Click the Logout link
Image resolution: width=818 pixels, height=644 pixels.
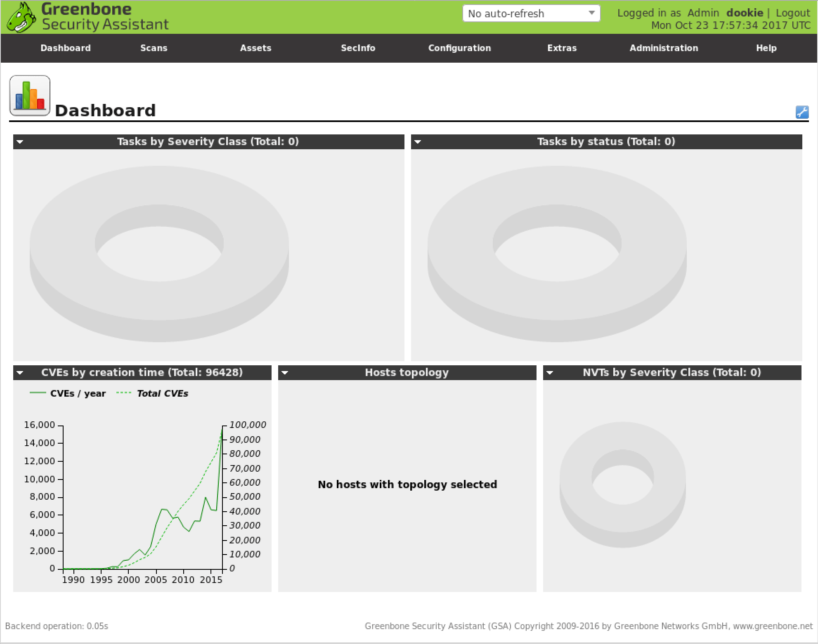click(793, 13)
